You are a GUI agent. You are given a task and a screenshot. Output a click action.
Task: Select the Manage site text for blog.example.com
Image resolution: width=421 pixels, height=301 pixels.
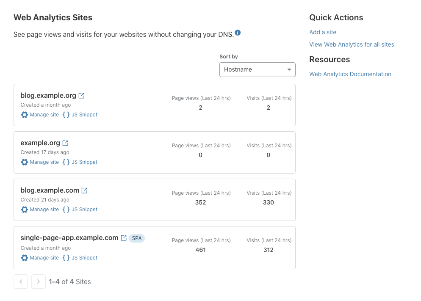(44, 210)
